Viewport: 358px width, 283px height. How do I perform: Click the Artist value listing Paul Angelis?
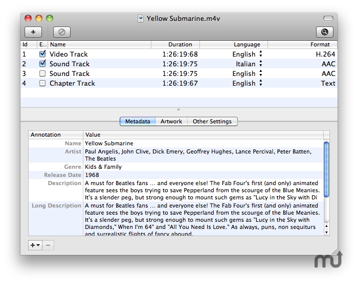point(198,155)
